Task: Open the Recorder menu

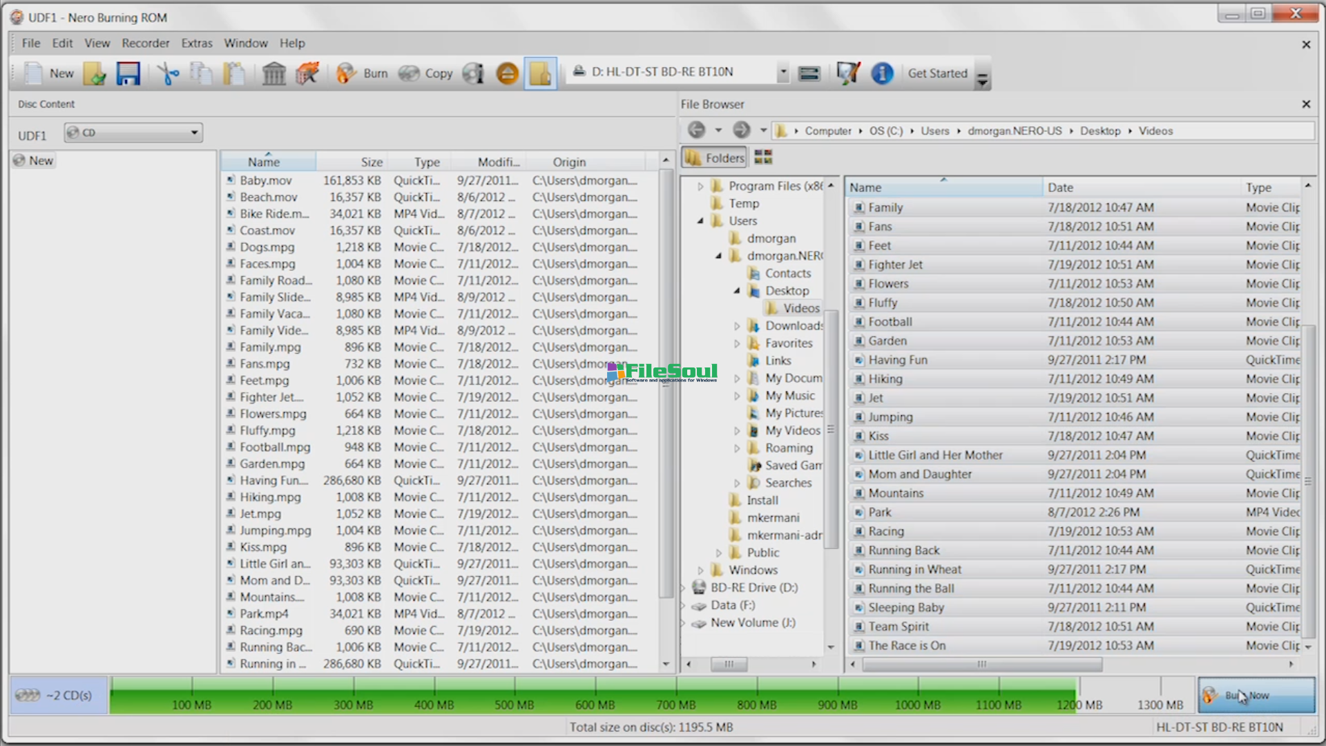Action: pos(145,43)
